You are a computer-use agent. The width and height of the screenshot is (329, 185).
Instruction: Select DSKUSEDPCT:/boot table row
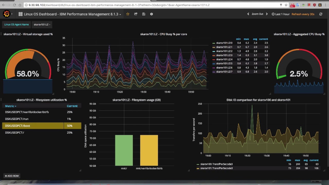click(42, 126)
